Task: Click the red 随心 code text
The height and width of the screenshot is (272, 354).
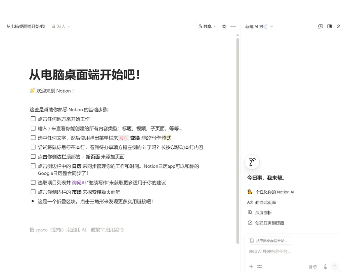Action: pyautogui.click(x=123, y=138)
